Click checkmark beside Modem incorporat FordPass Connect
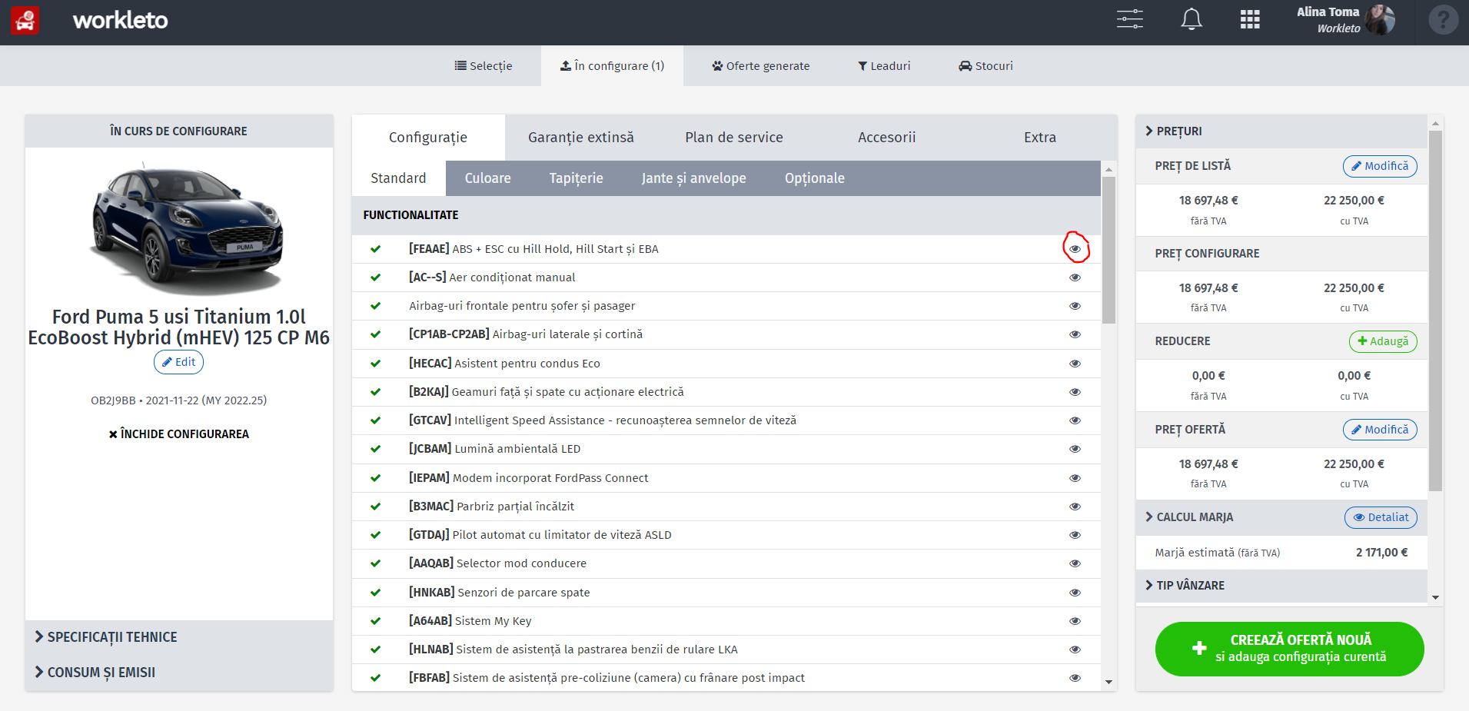The width and height of the screenshot is (1469, 711). [x=375, y=478]
